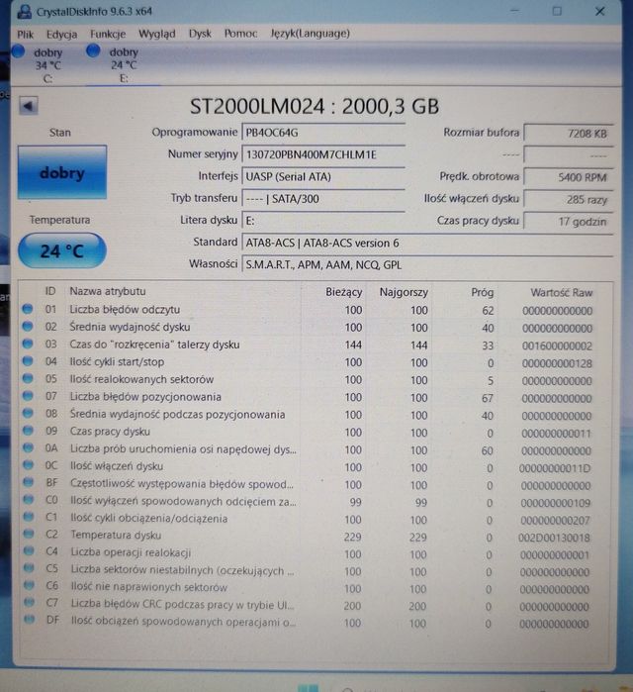Click the Własności field with S.M.A.R.T., APM
This screenshot has width=633, height=692.
[x=427, y=264]
